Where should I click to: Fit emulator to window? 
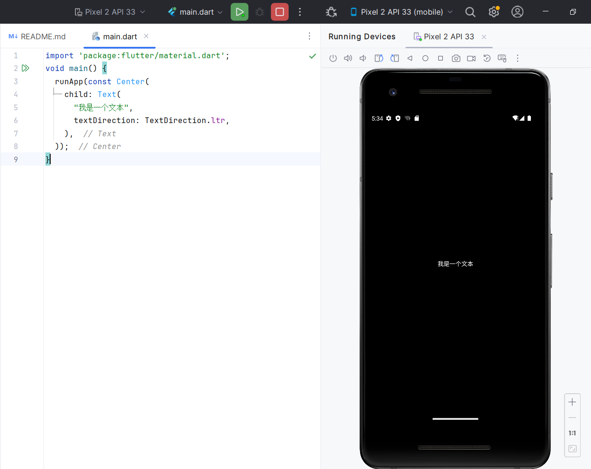coord(572,449)
